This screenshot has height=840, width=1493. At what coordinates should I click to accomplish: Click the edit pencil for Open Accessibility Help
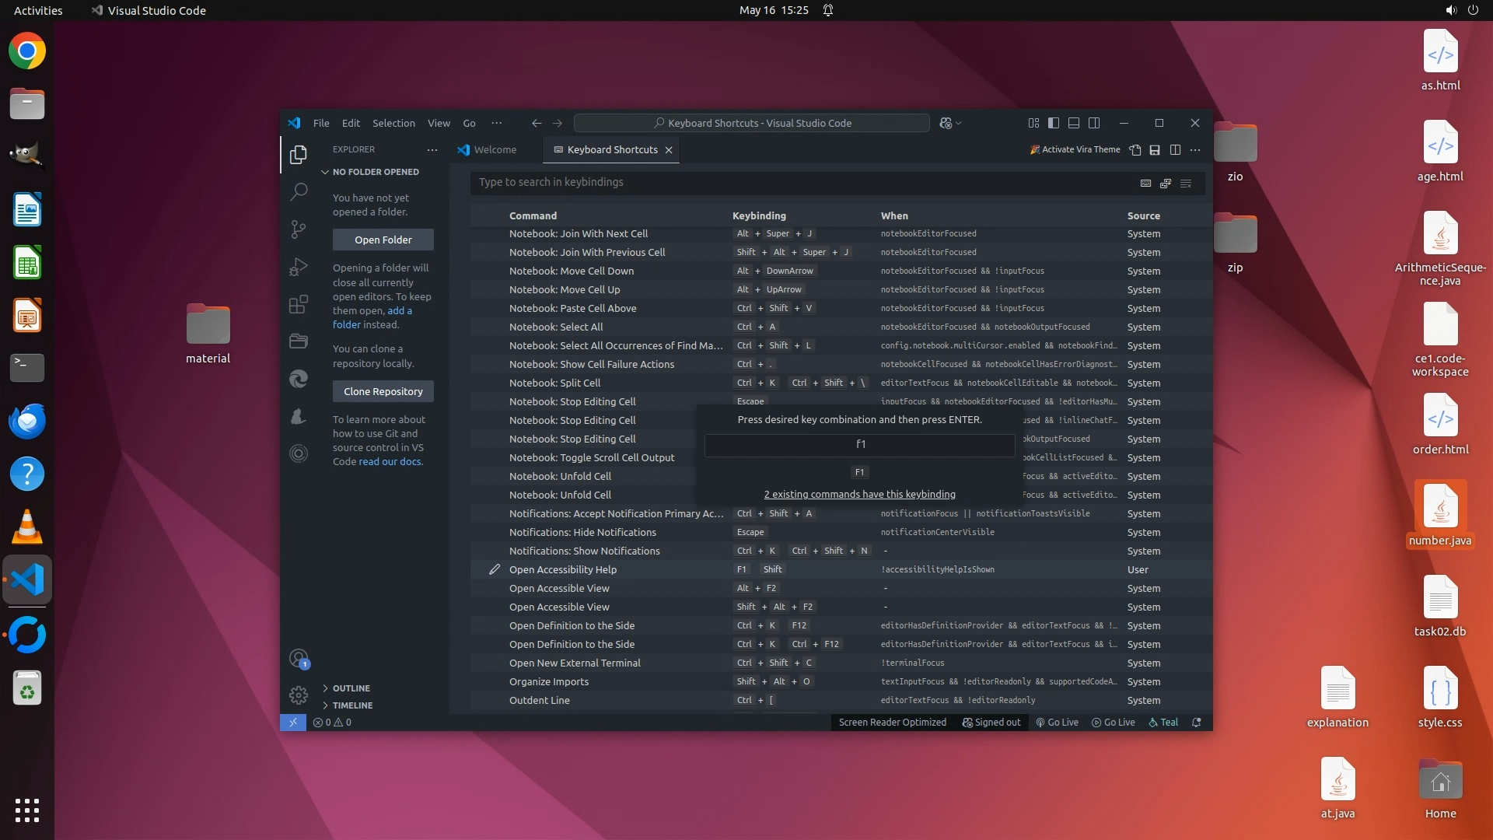point(495,569)
